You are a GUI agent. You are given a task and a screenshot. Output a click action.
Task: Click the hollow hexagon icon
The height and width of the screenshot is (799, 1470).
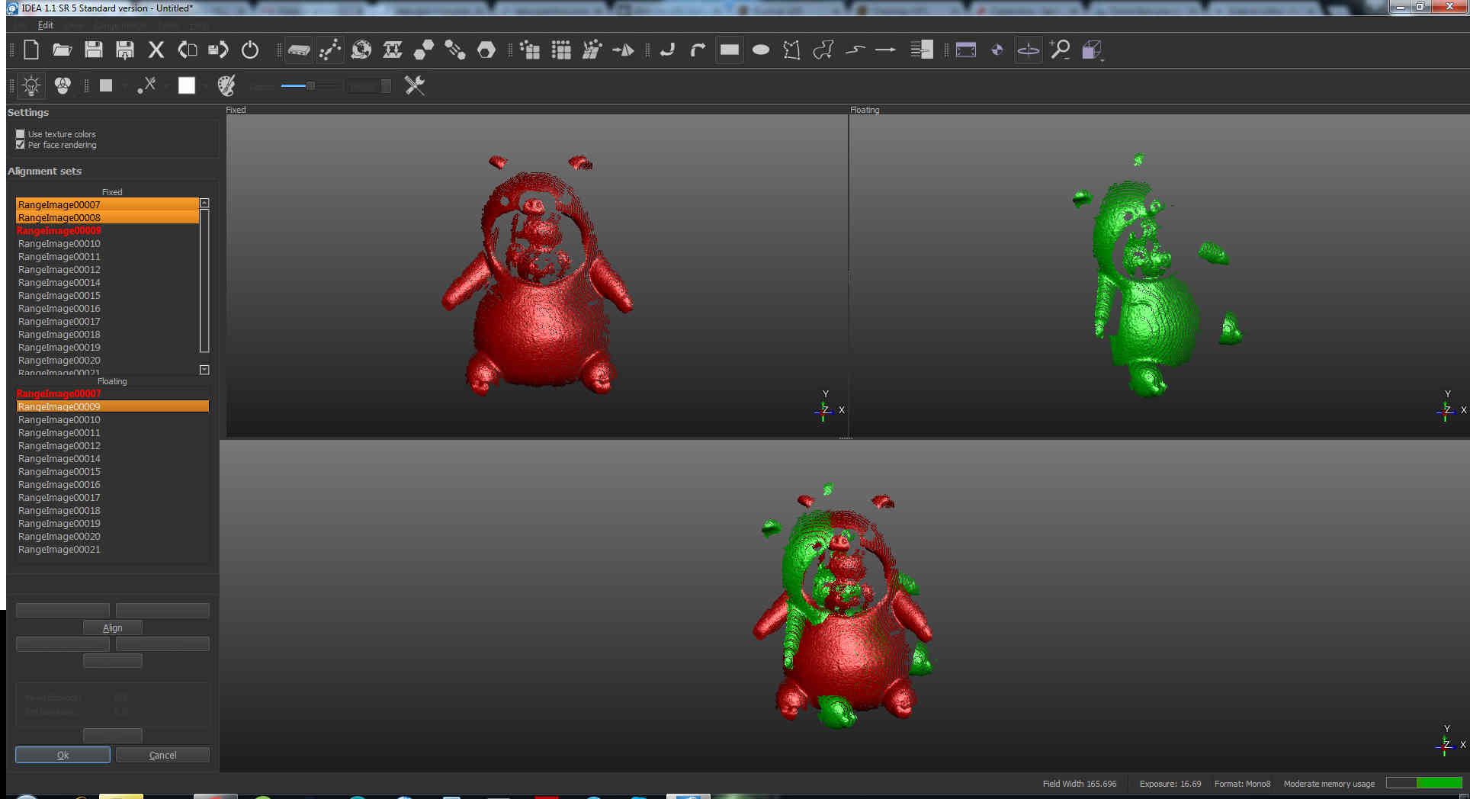pyautogui.click(x=486, y=50)
